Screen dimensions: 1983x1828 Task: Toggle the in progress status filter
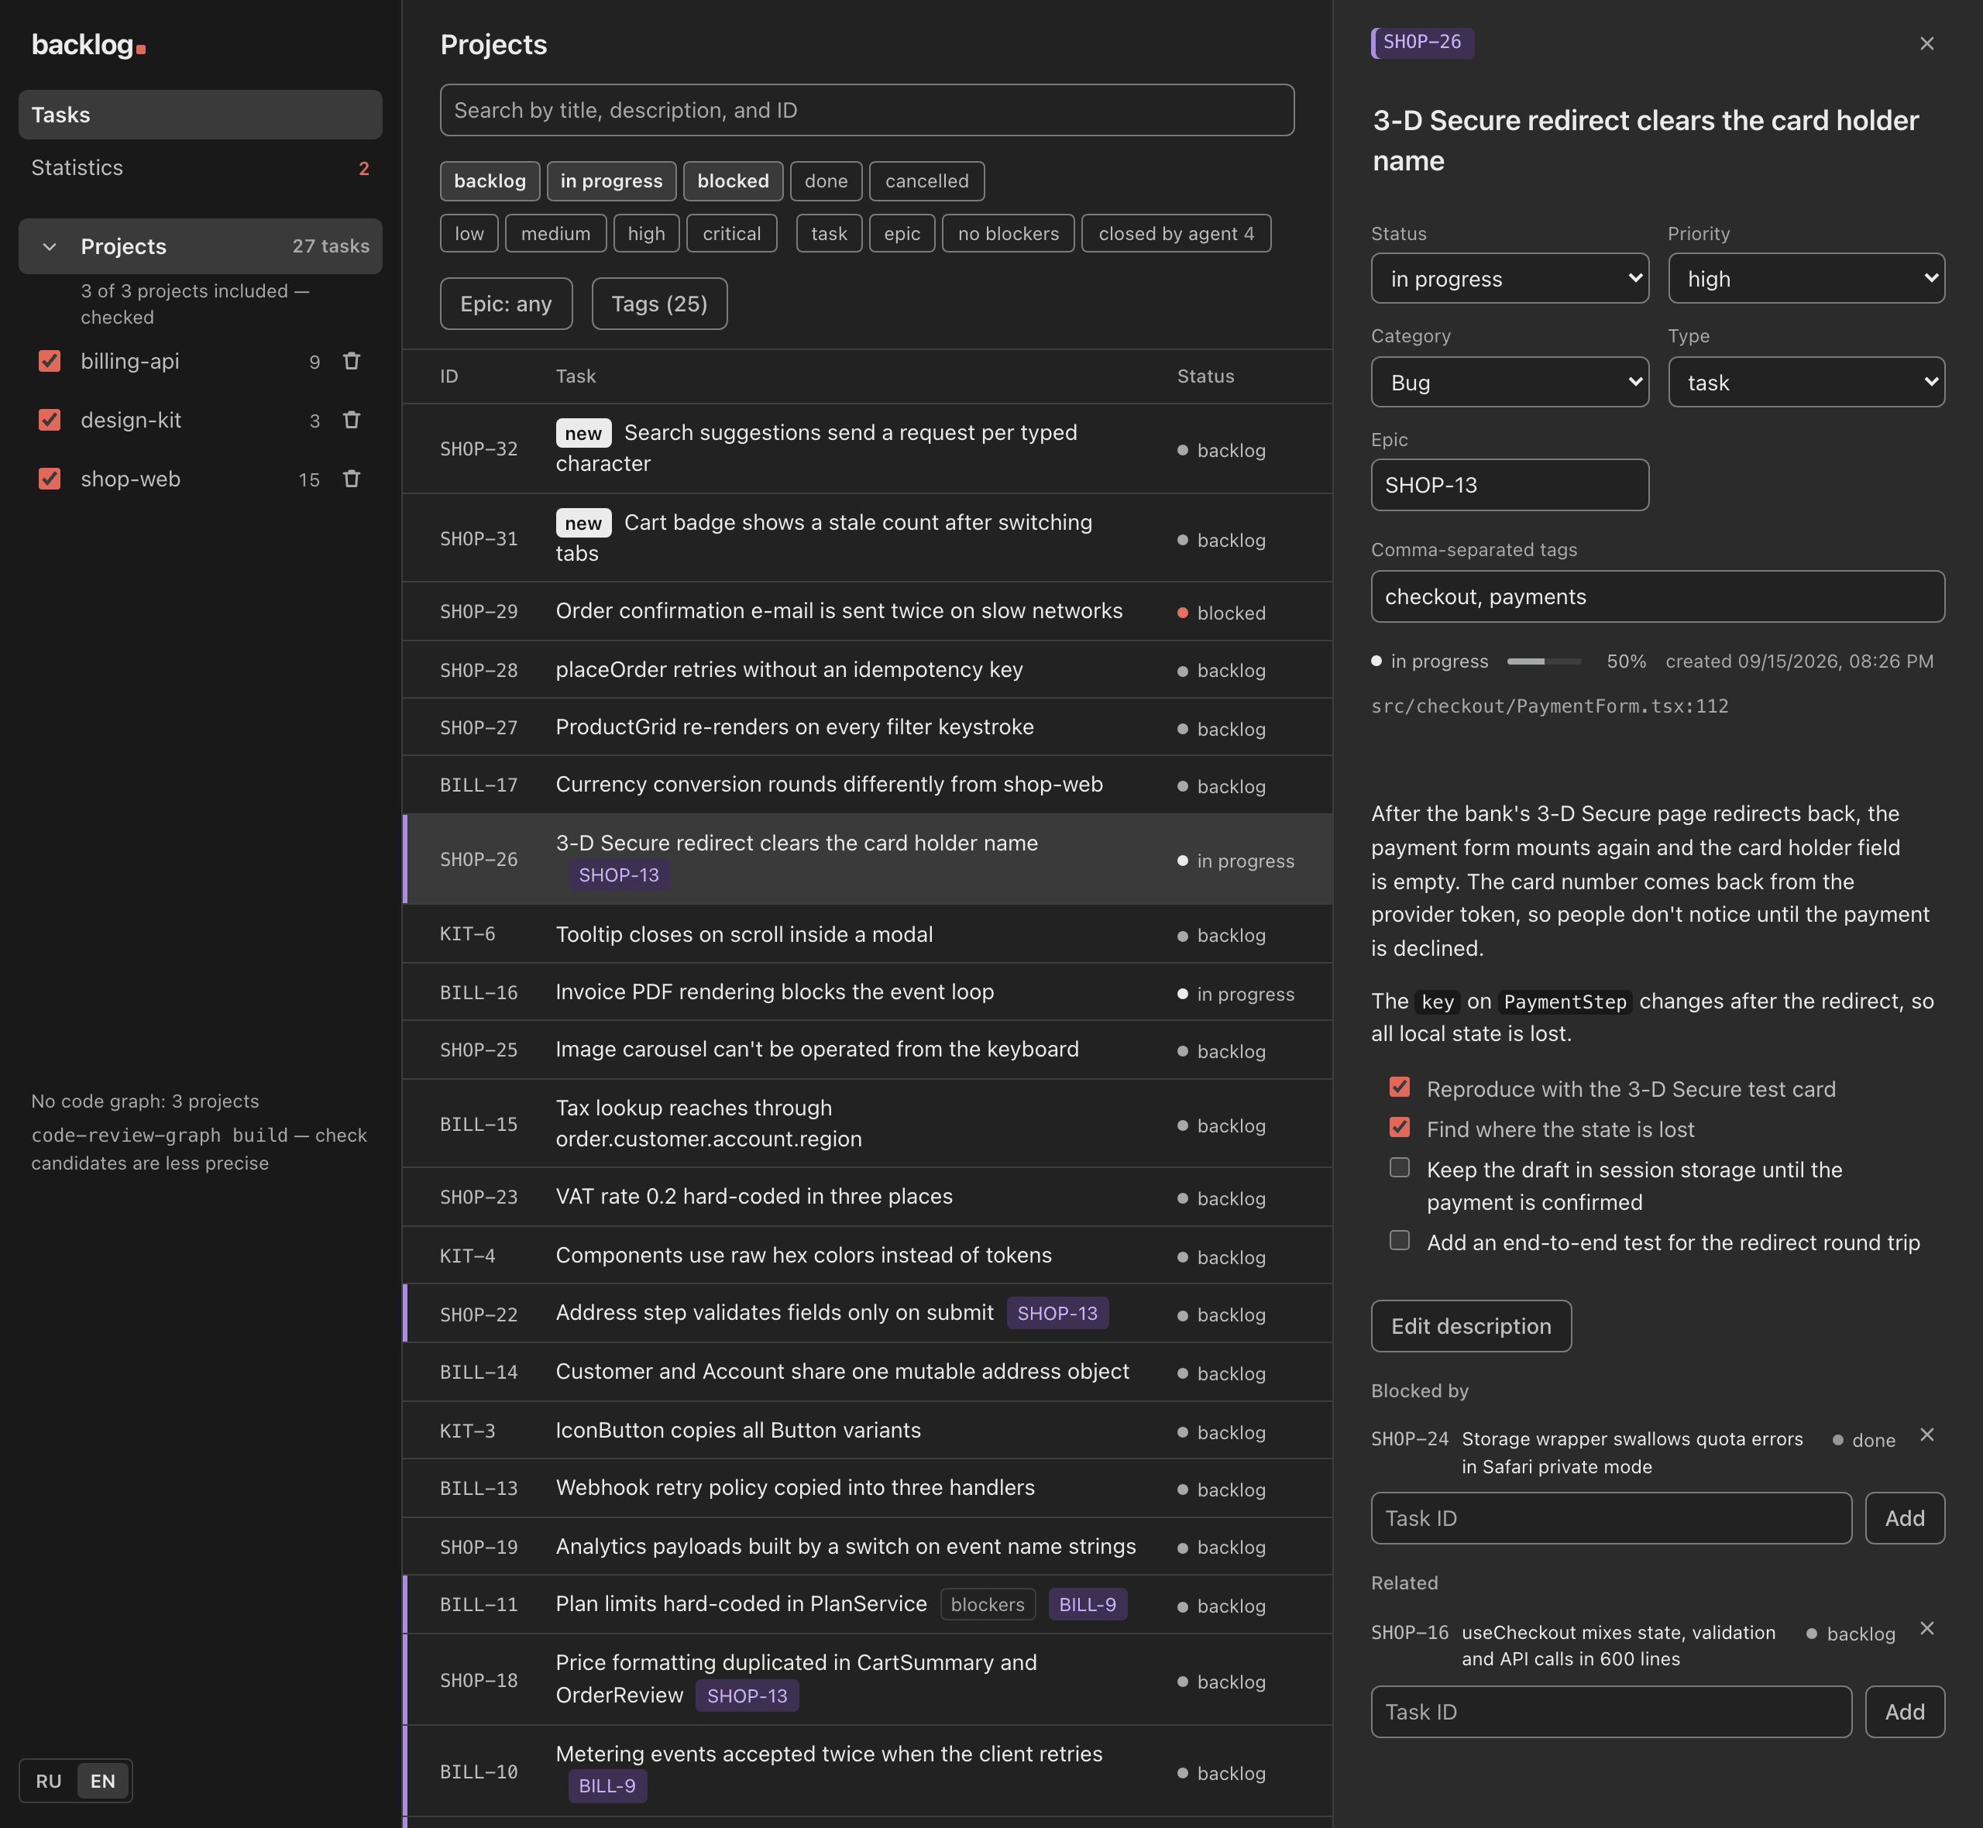[611, 181]
